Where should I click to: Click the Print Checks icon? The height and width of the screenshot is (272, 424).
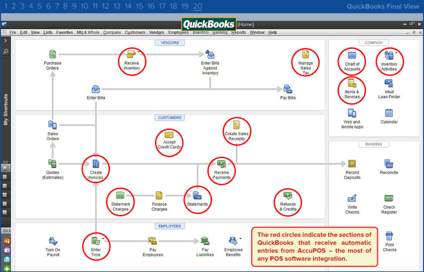389,236
